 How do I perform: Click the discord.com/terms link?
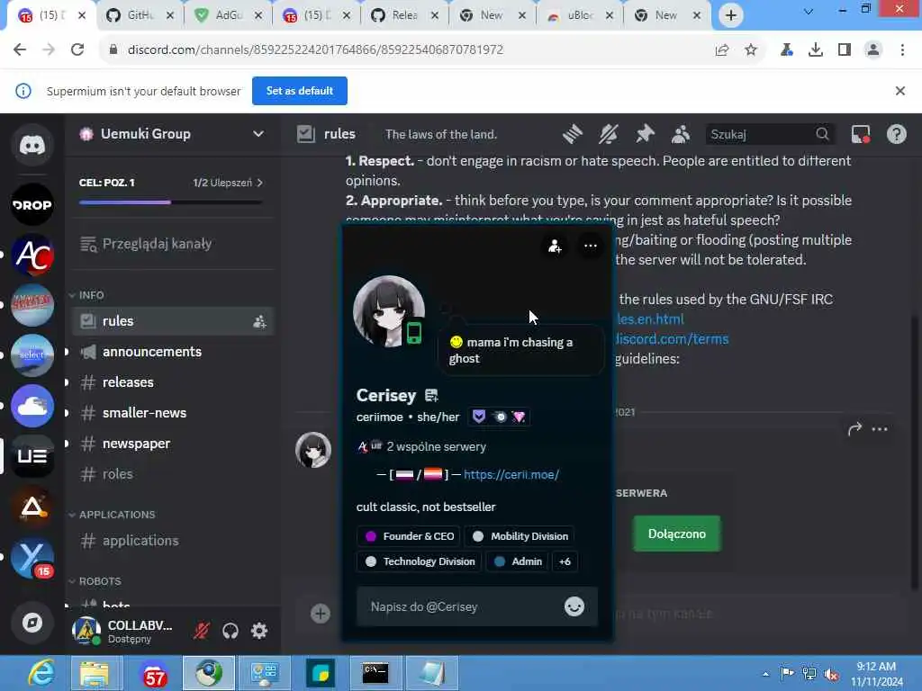pyautogui.click(x=672, y=339)
